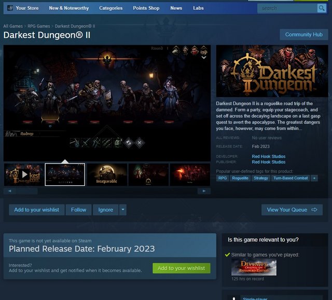332x300 pixels.
Task: Open Red Hook Studios publisher link
Action: (x=269, y=162)
